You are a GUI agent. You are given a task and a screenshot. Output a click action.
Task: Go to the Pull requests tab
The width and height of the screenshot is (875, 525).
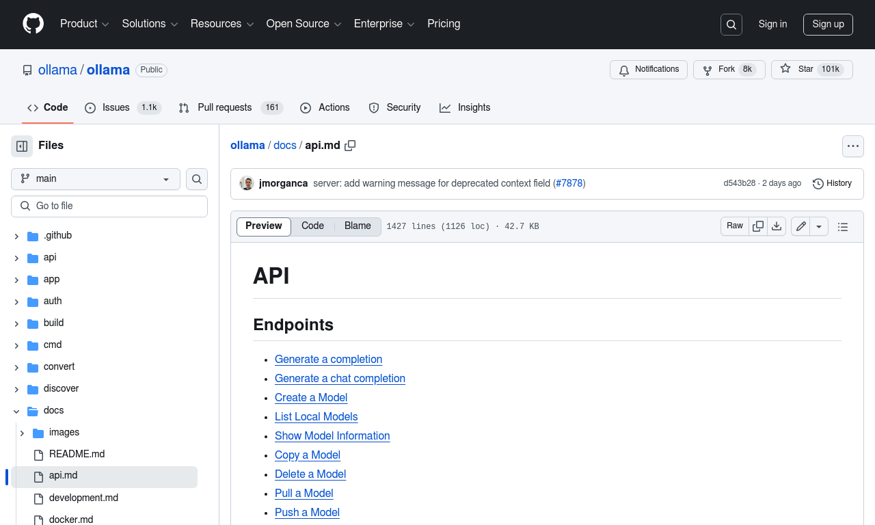coord(231,107)
